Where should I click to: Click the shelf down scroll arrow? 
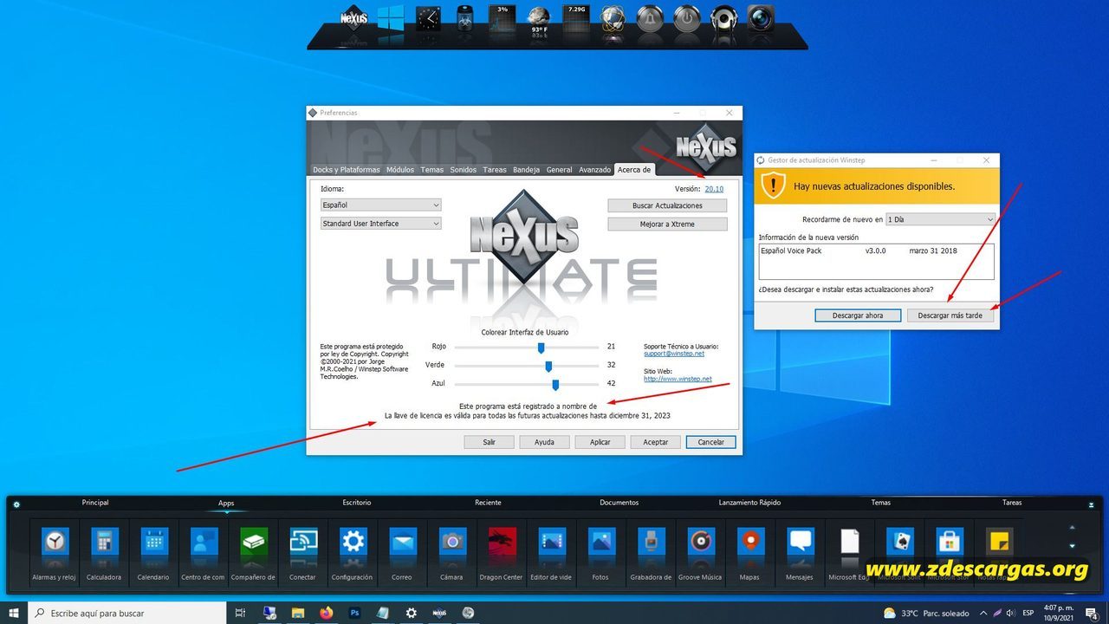click(x=1073, y=546)
